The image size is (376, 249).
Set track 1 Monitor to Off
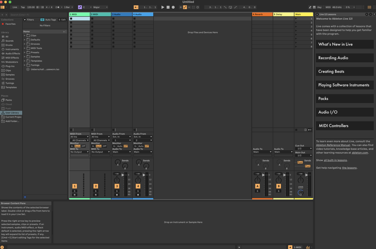click(83, 146)
